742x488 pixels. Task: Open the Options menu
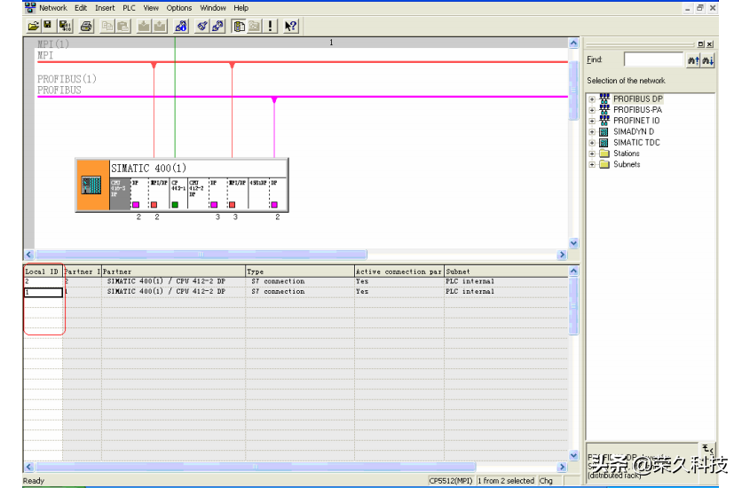point(178,8)
